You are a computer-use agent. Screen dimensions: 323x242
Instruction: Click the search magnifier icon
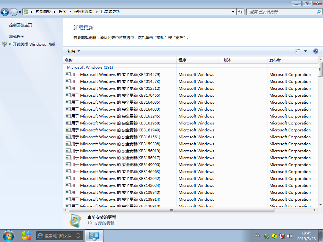[319, 12]
